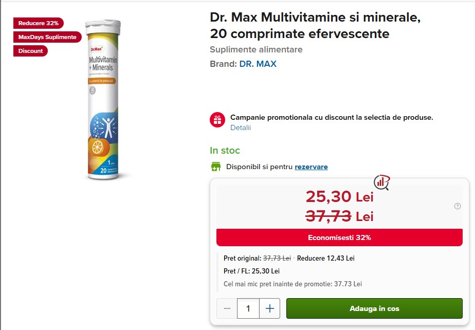This screenshot has width=475, height=330.
Task: Click the Discount badge
Action: [x=31, y=51]
